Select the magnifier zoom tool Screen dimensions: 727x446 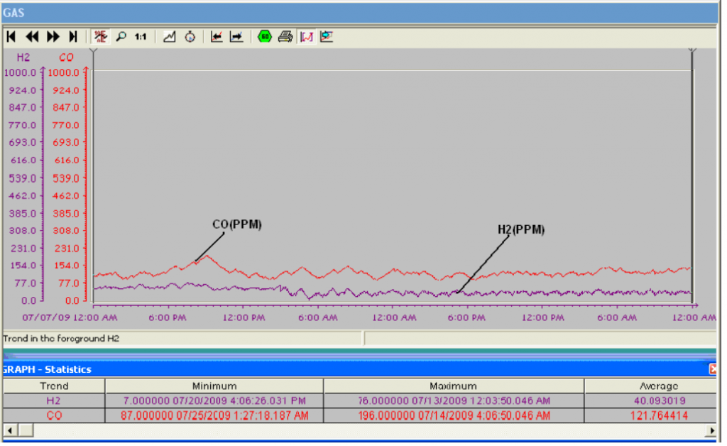click(x=121, y=37)
